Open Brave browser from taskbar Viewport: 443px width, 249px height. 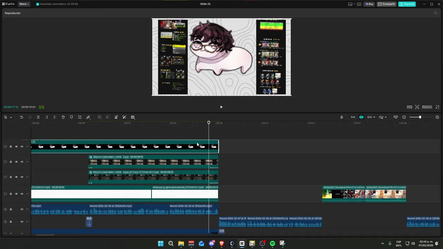221,243
